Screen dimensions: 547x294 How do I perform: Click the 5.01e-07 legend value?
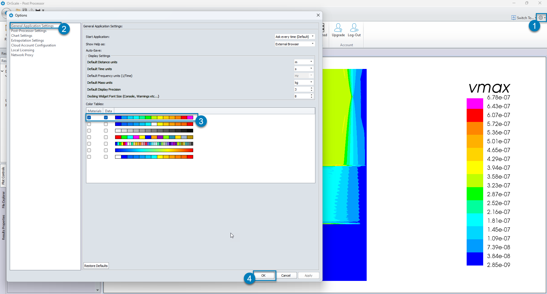499,141
